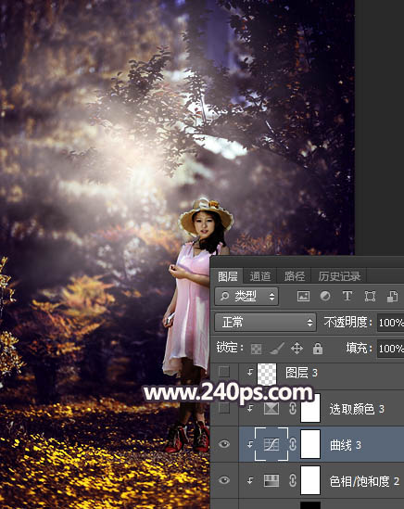Screen dimensions: 404x509
Task: Filter layers by smart object icon
Action: pyautogui.click(x=392, y=296)
